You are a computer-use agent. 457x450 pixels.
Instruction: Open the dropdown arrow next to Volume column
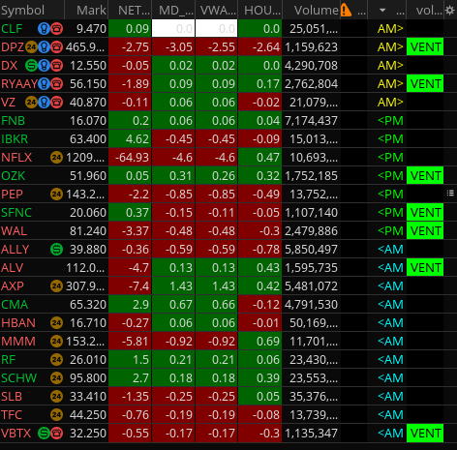pyautogui.click(x=382, y=11)
